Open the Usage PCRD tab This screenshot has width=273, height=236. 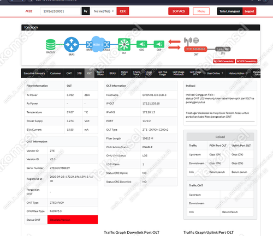(149, 73)
